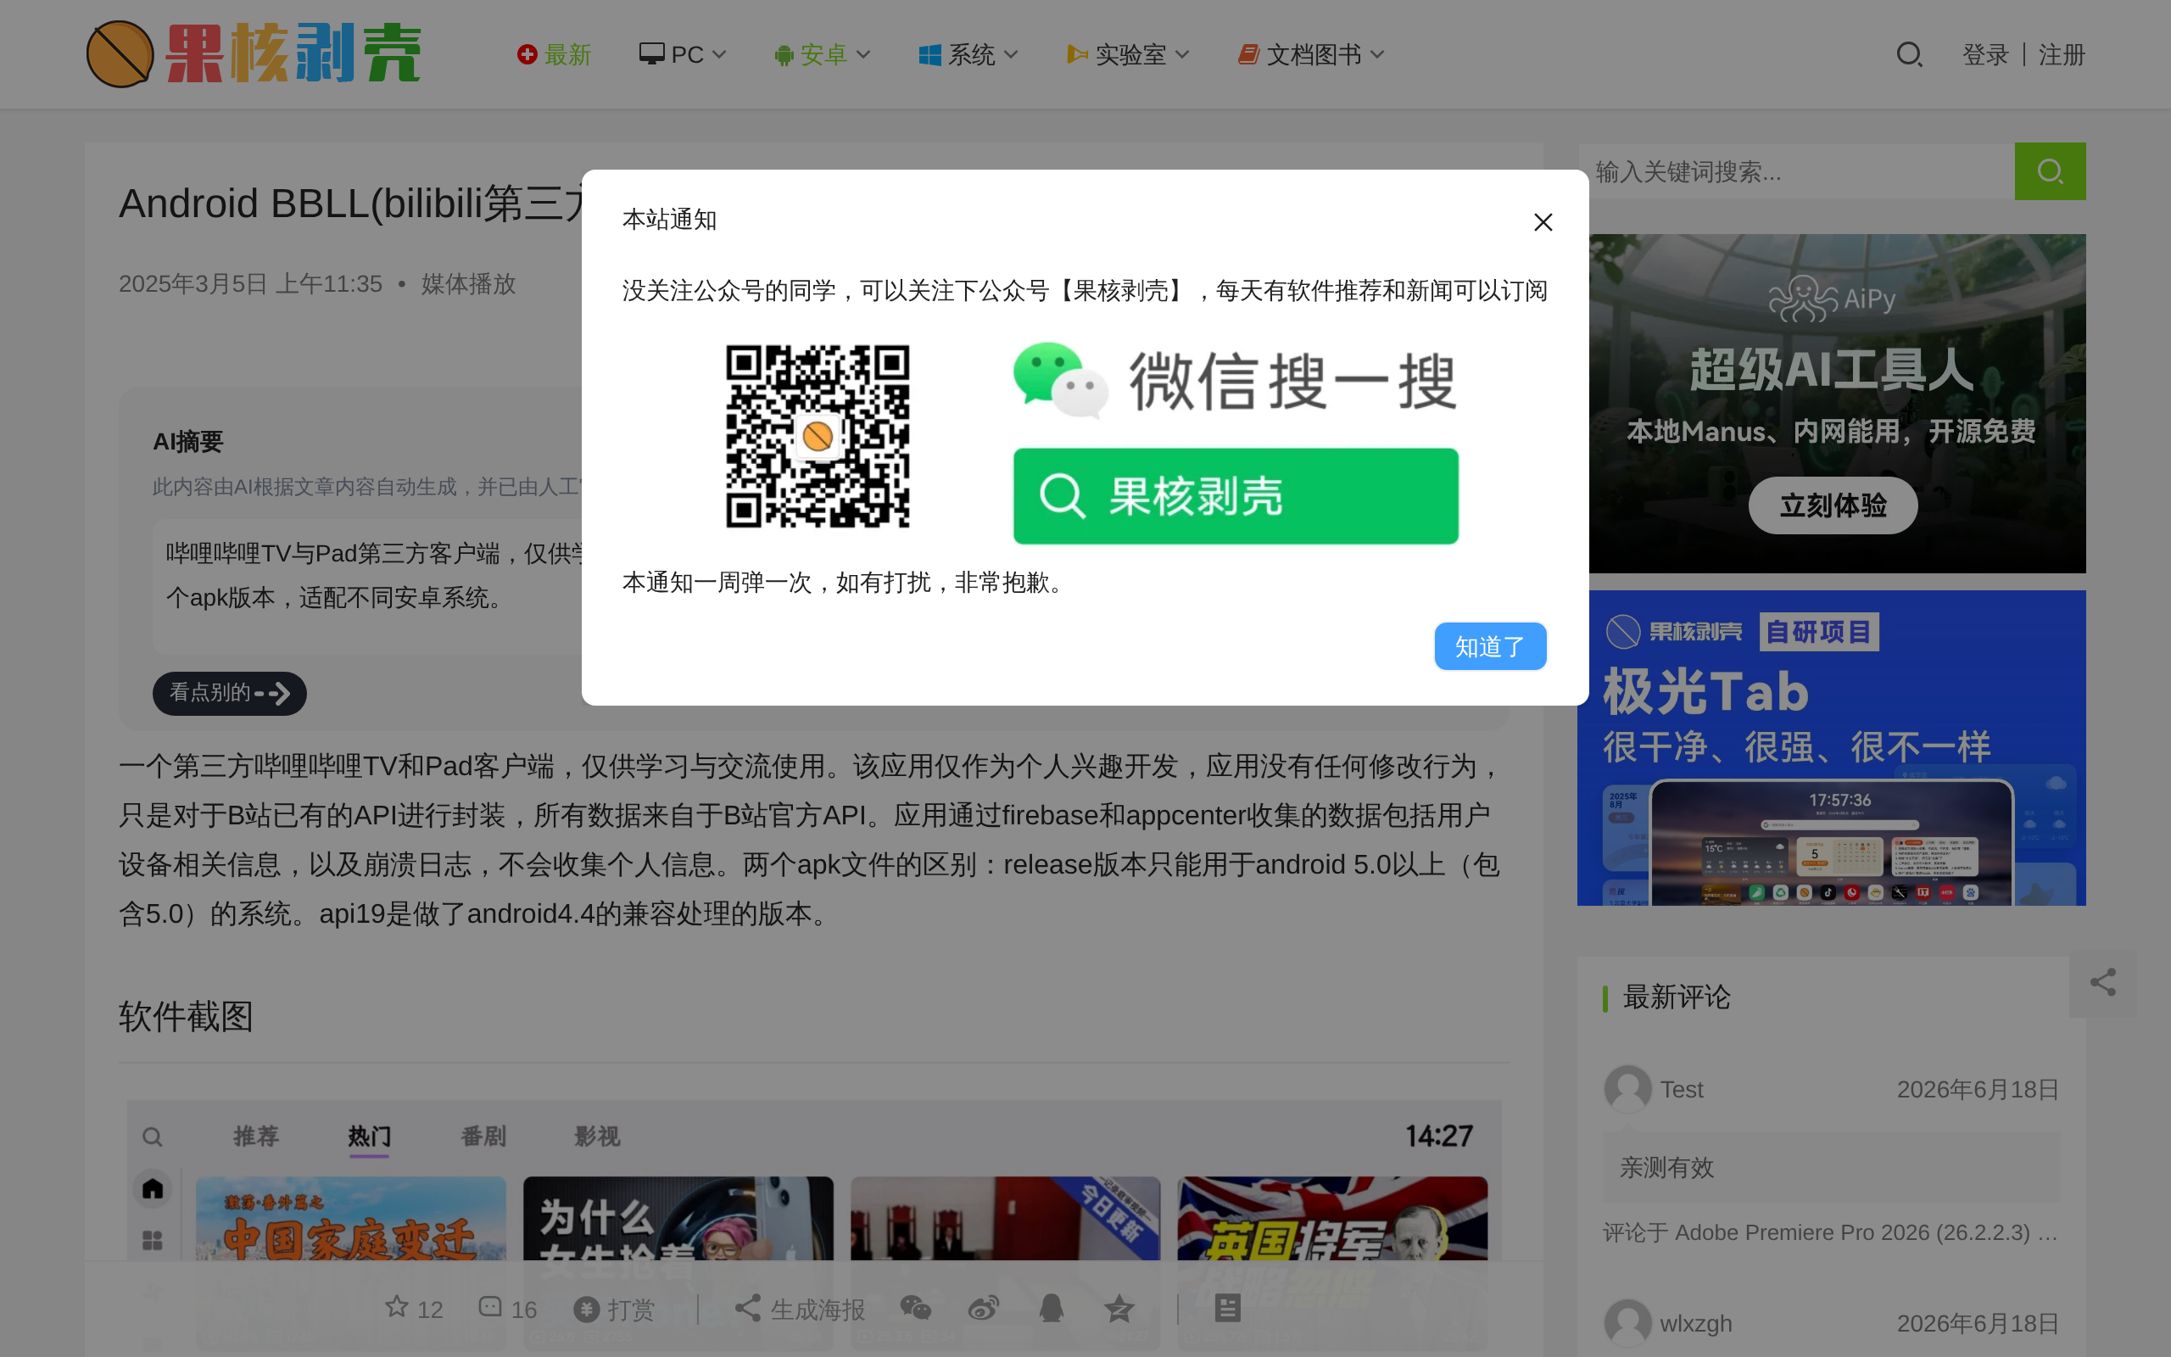
Task: Expand the PC dropdown chevron
Action: [x=718, y=55]
